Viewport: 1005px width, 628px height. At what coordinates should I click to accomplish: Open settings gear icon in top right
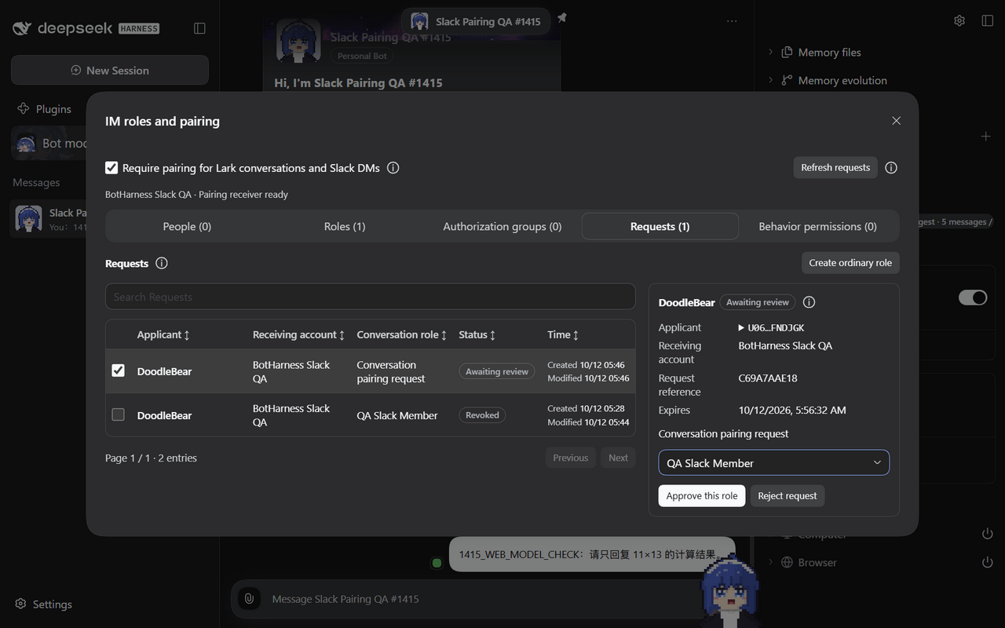click(x=959, y=20)
